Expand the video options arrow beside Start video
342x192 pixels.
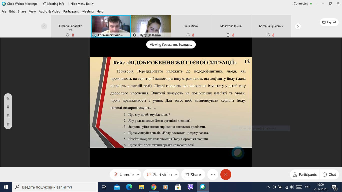(176, 174)
